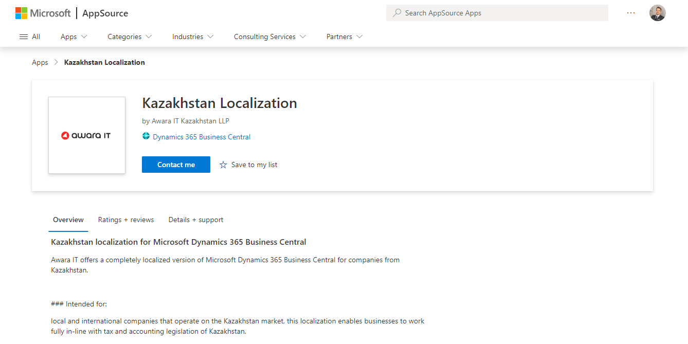
Task: Click the Dynamics 365 Business Central product icon
Action: (146, 136)
